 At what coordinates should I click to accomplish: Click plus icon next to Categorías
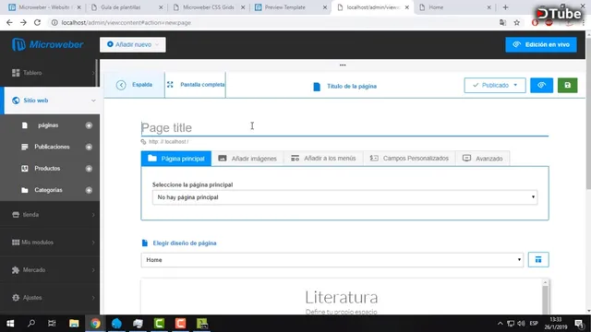(89, 190)
